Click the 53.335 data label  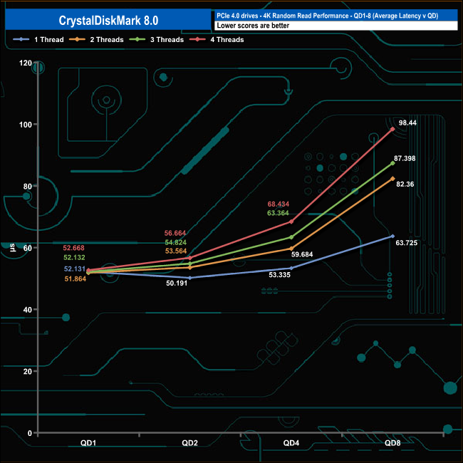point(279,275)
